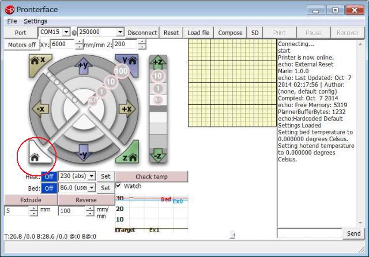Home the X axis

37,63
